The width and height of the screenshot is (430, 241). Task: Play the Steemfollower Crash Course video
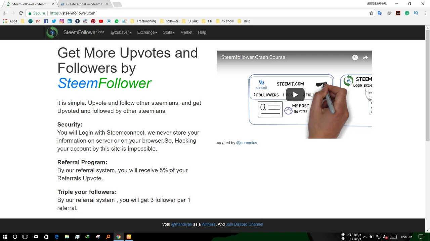295,95
